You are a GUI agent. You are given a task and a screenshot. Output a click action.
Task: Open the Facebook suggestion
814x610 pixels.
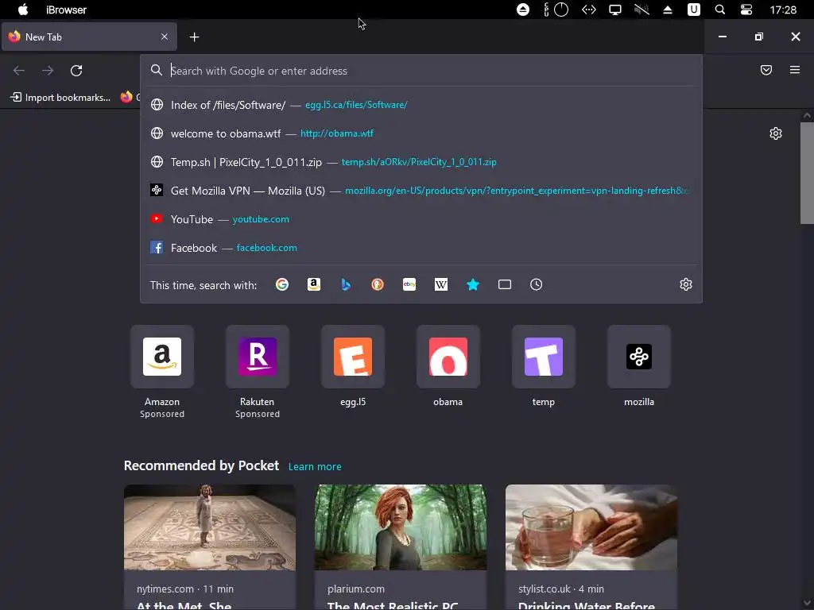421,248
